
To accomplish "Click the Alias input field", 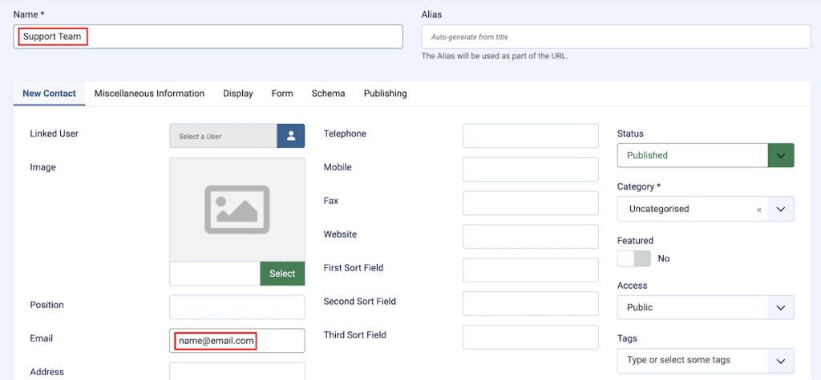I will (x=616, y=37).
